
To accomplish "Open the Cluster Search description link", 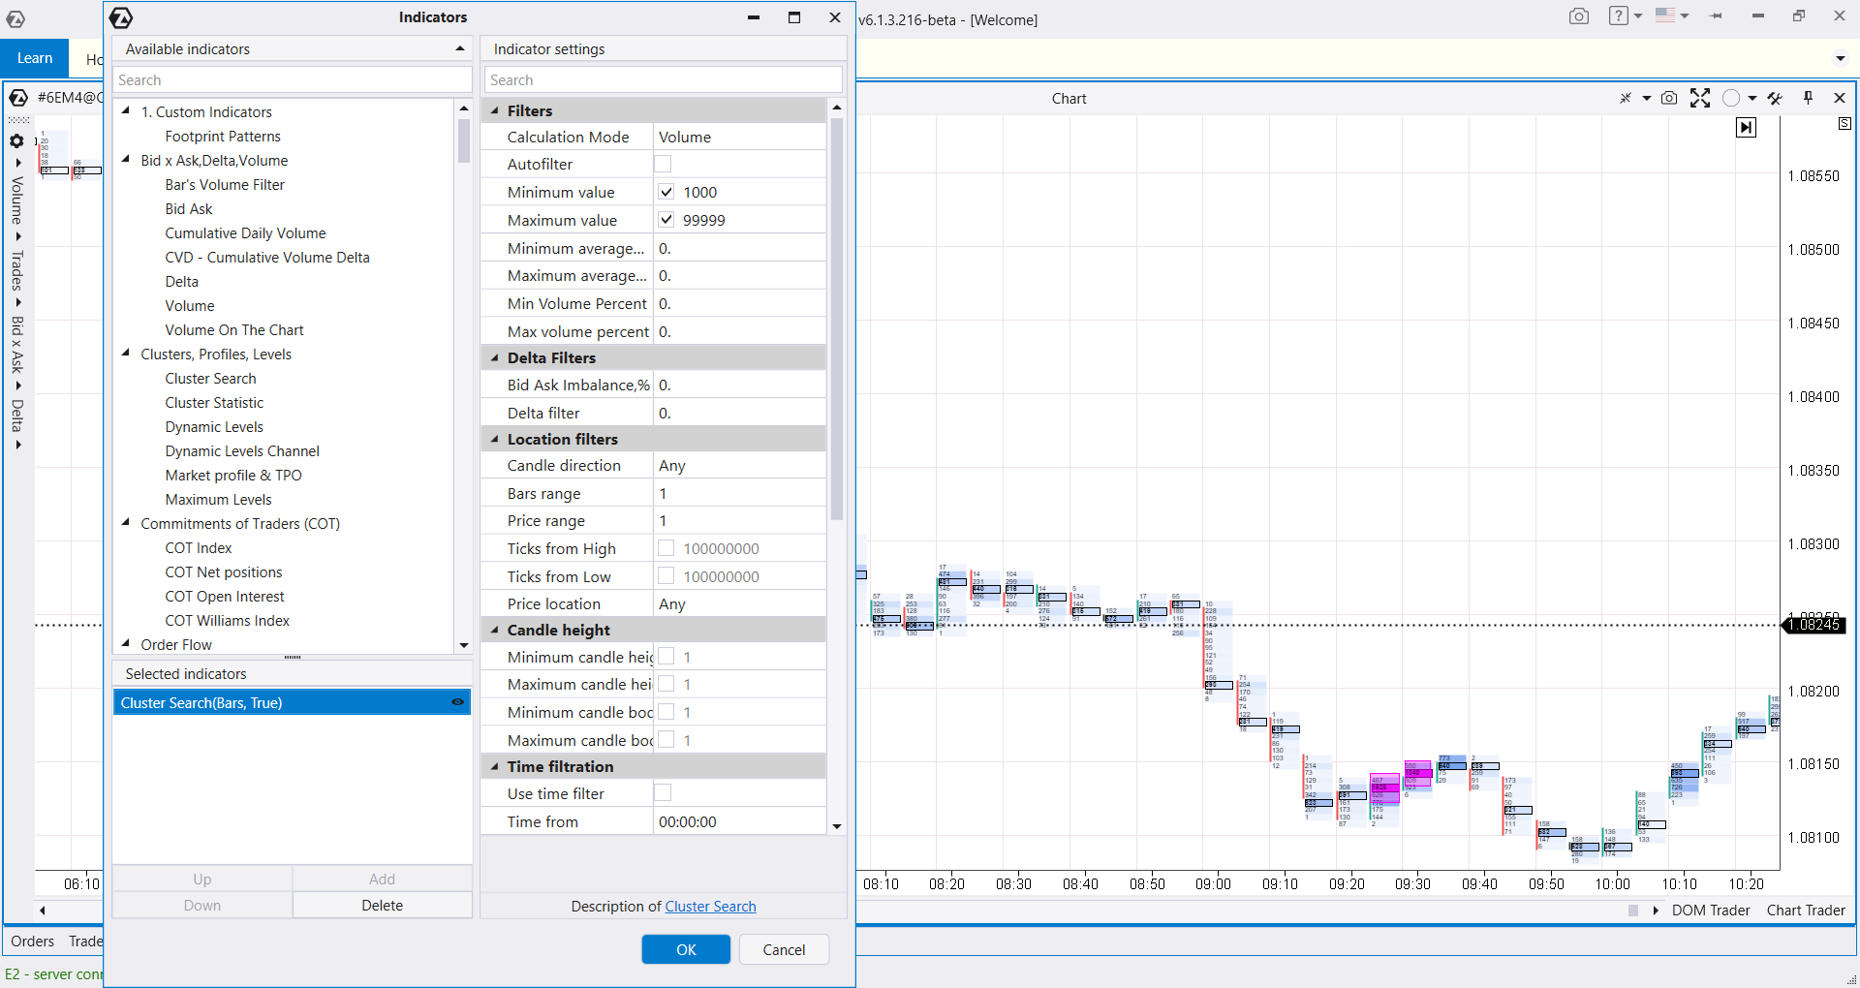I will (710, 906).
